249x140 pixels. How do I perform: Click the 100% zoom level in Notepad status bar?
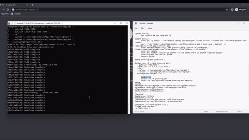[x=206, y=112]
